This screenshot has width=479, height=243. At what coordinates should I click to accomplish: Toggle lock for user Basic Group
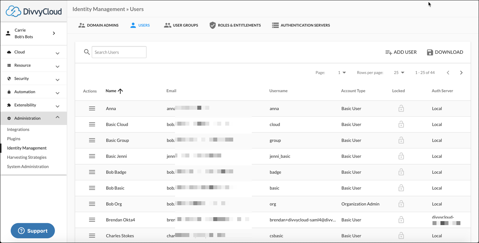pos(401,140)
